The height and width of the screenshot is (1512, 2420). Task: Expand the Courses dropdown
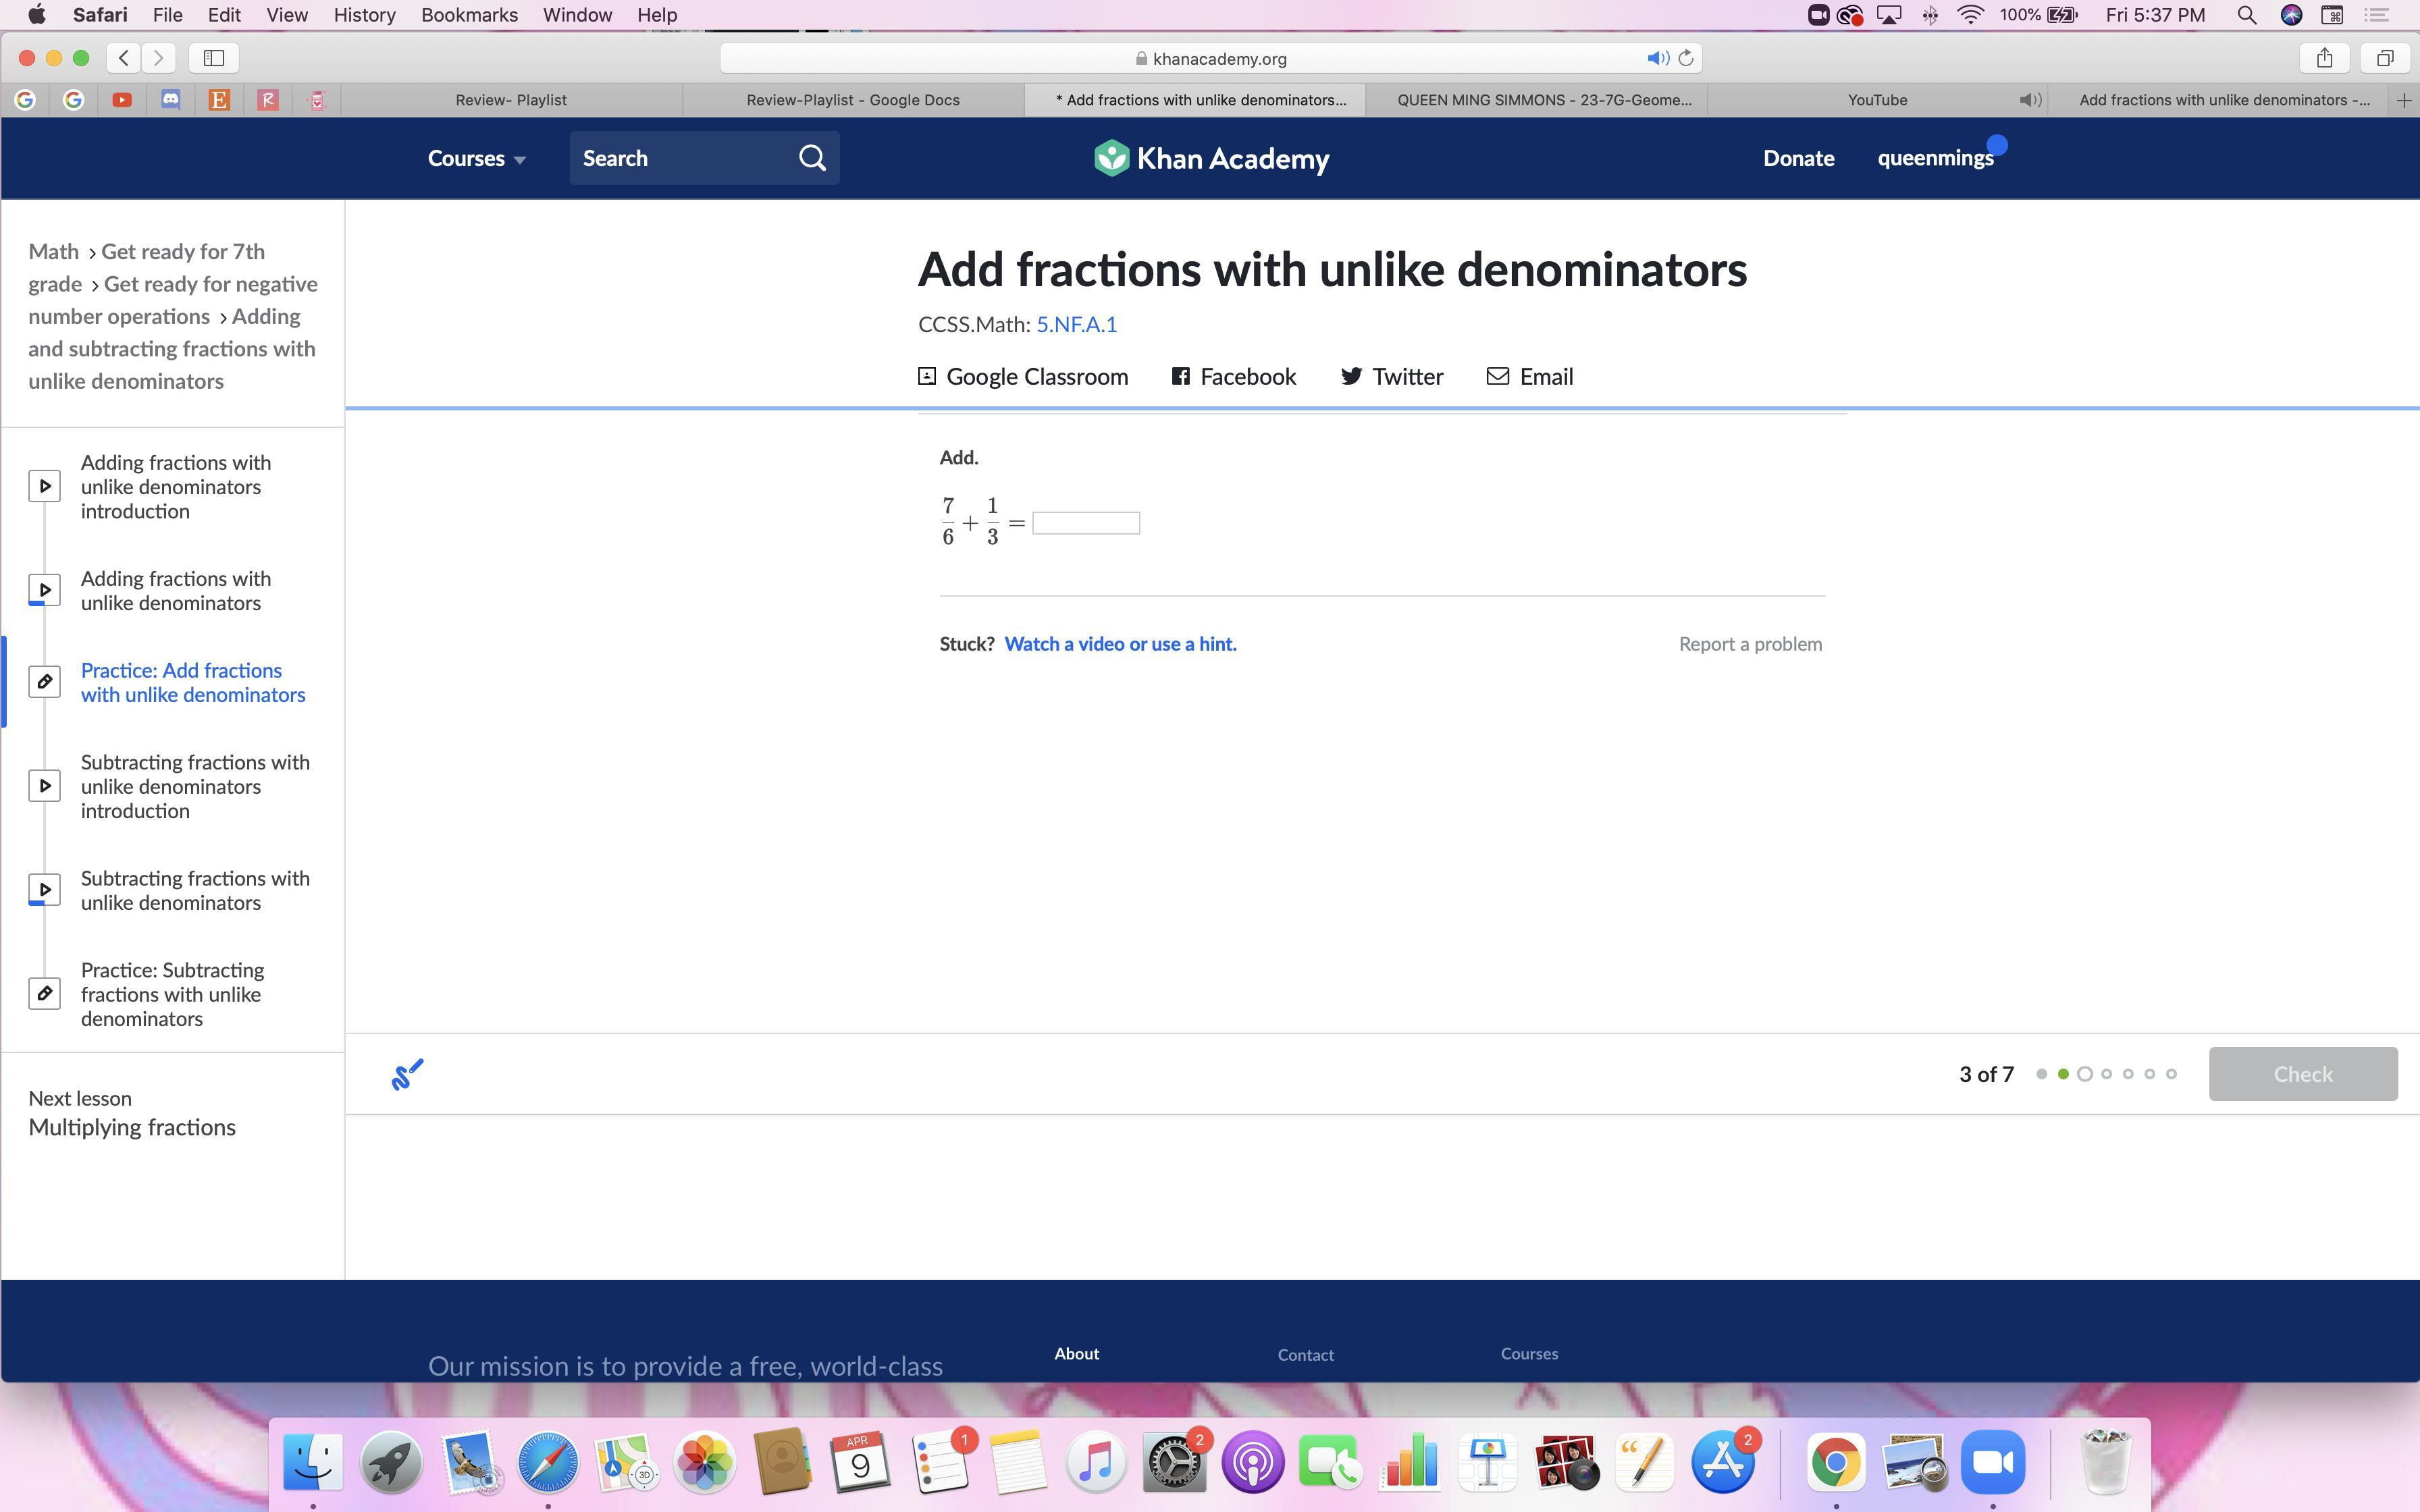pyautogui.click(x=476, y=159)
